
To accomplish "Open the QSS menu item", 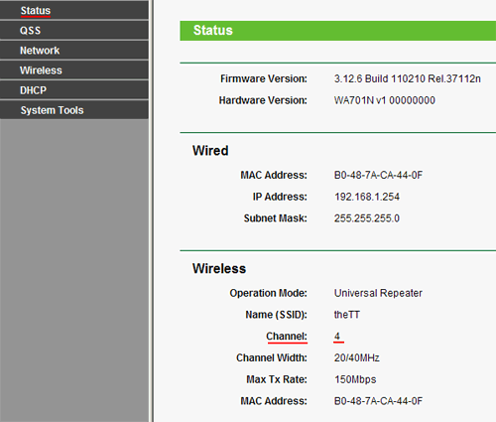I will (74, 30).
